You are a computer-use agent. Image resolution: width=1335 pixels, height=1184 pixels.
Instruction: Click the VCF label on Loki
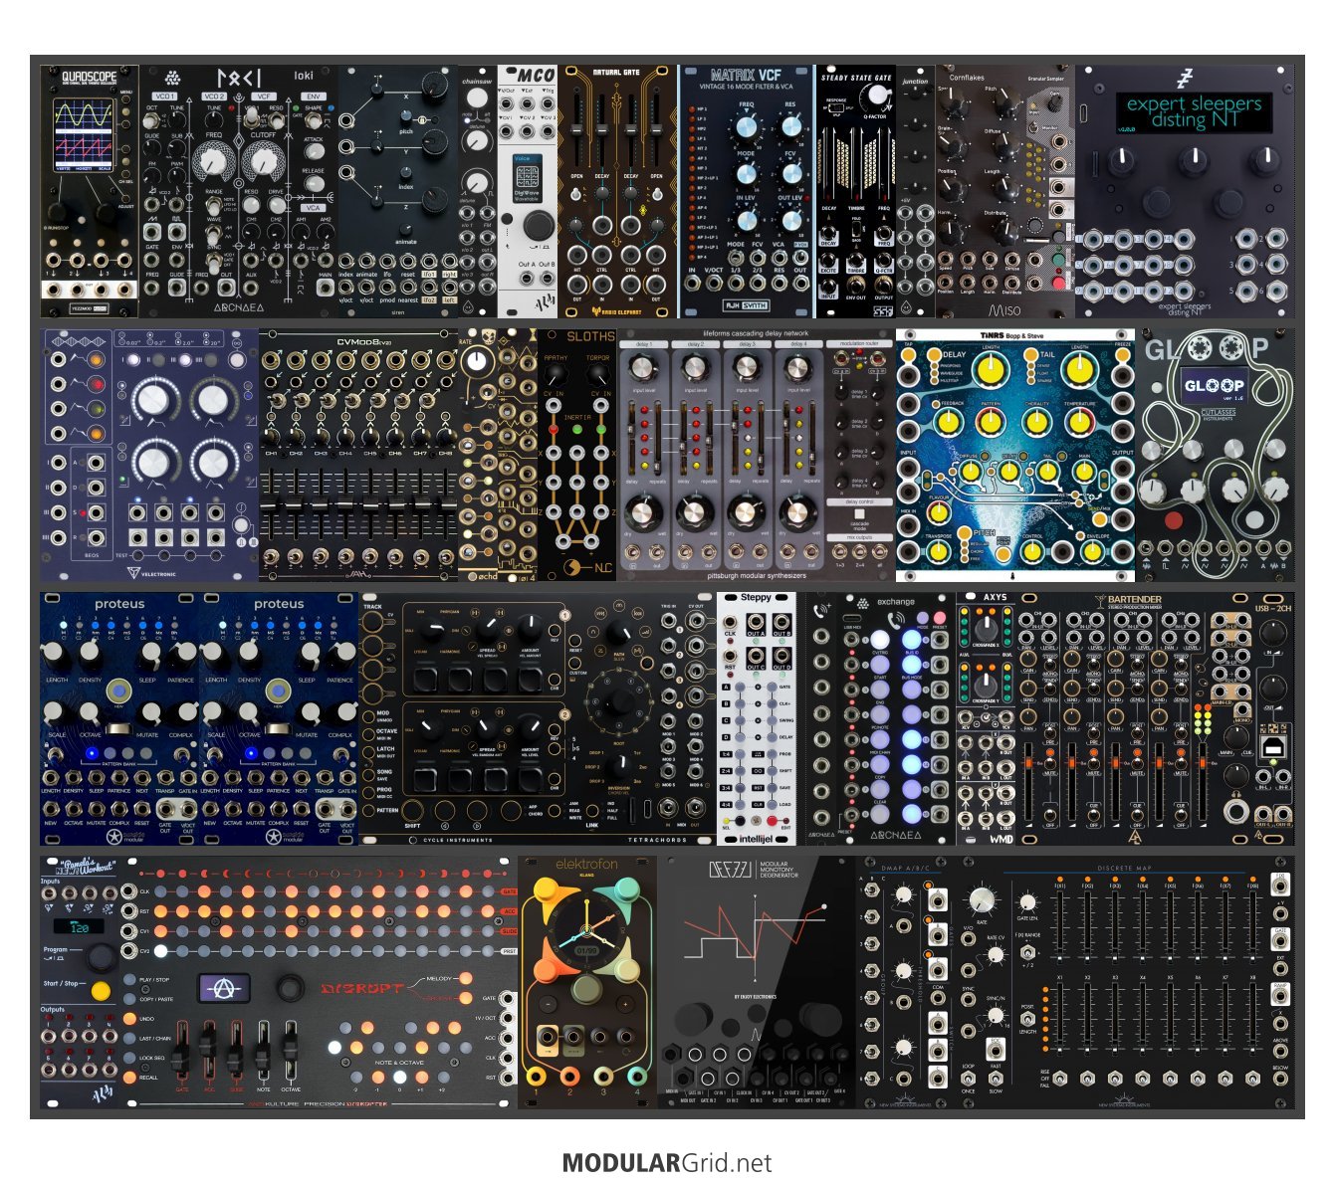[264, 97]
